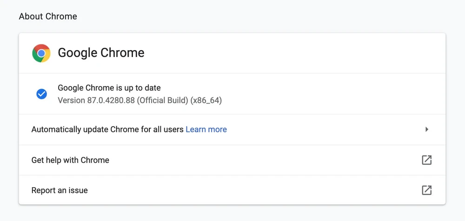Image resolution: width=465 pixels, height=221 pixels.
Task: Expand the automatic update row arrow
Action: pos(426,130)
